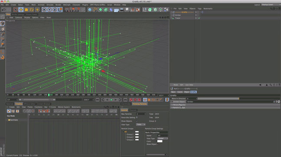Click the blue deformer capsule icon

click(x=111, y=10)
